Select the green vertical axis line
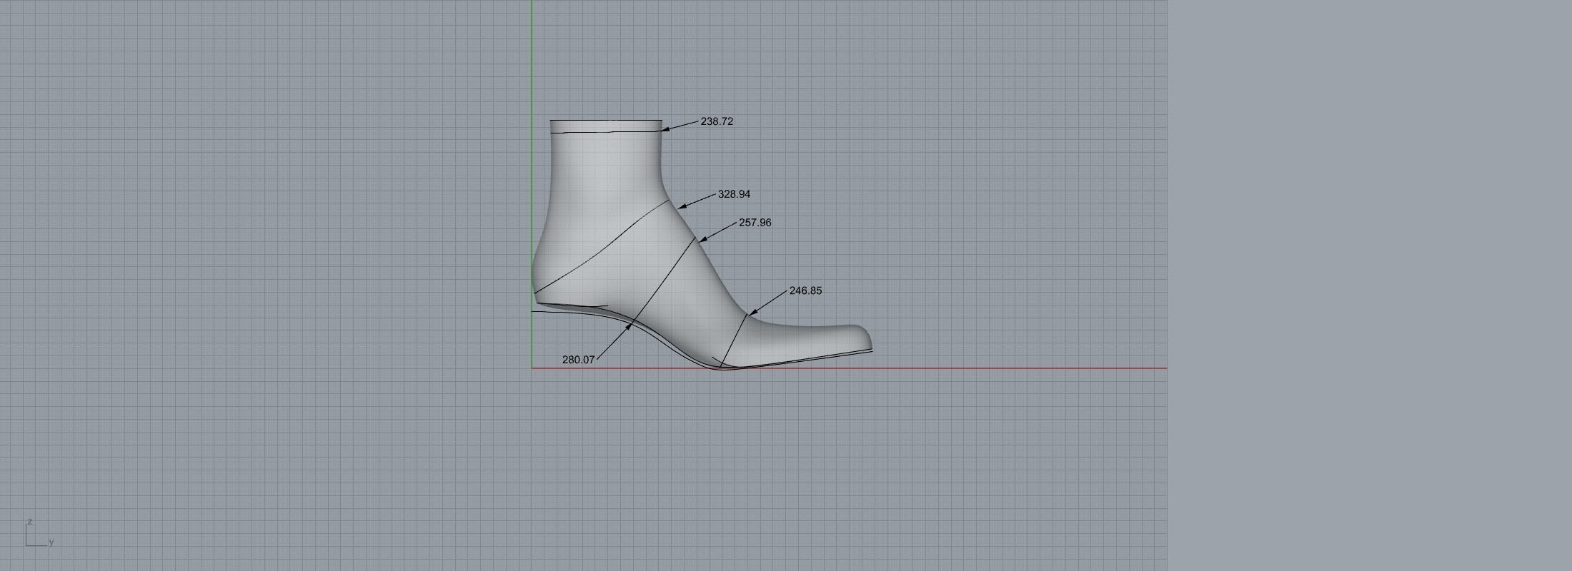 pos(532,71)
